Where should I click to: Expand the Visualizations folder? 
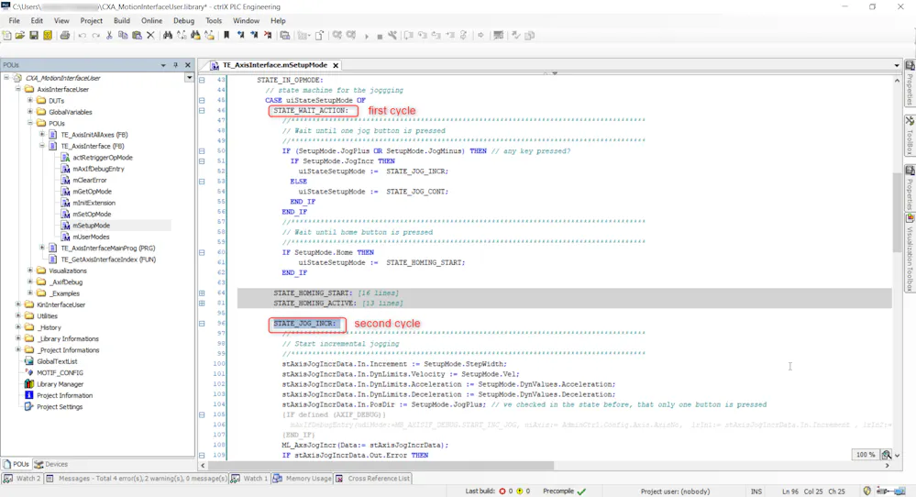coord(30,271)
